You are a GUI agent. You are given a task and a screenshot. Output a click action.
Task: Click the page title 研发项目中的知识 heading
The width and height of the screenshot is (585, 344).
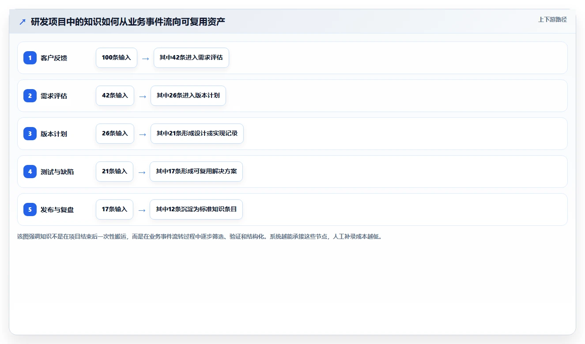(x=128, y=22)
